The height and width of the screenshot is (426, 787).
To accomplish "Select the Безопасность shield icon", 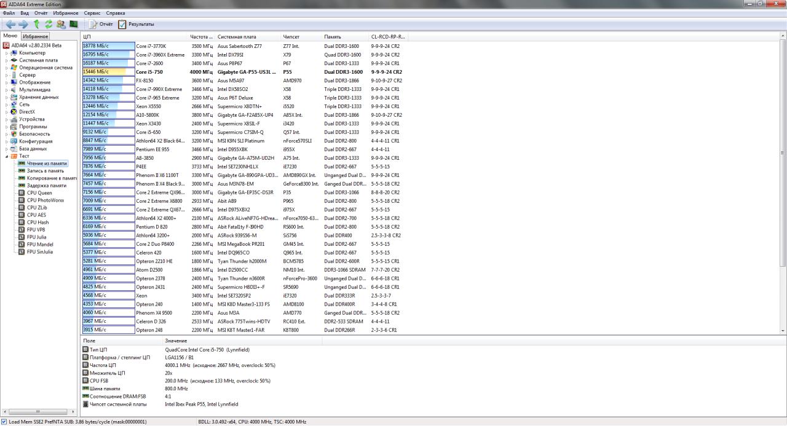I will click(x=14, y=134).
